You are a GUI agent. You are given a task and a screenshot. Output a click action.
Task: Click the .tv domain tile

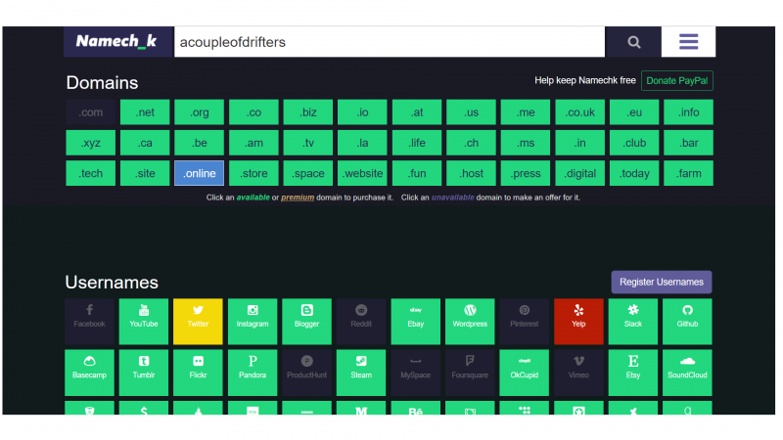308,143
